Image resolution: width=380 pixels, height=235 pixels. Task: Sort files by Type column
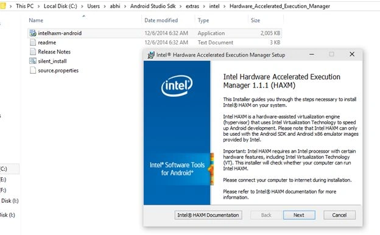203,20
